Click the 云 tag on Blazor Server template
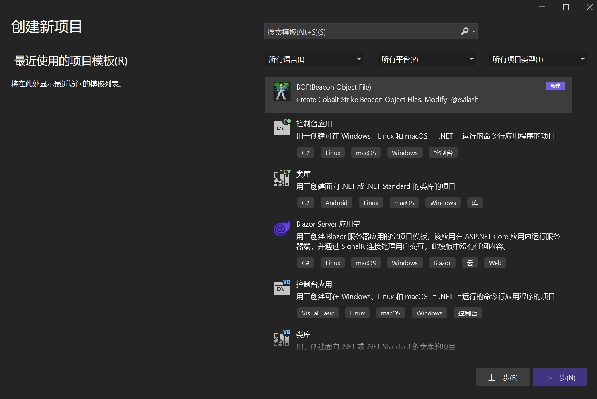 pos(470,263)
